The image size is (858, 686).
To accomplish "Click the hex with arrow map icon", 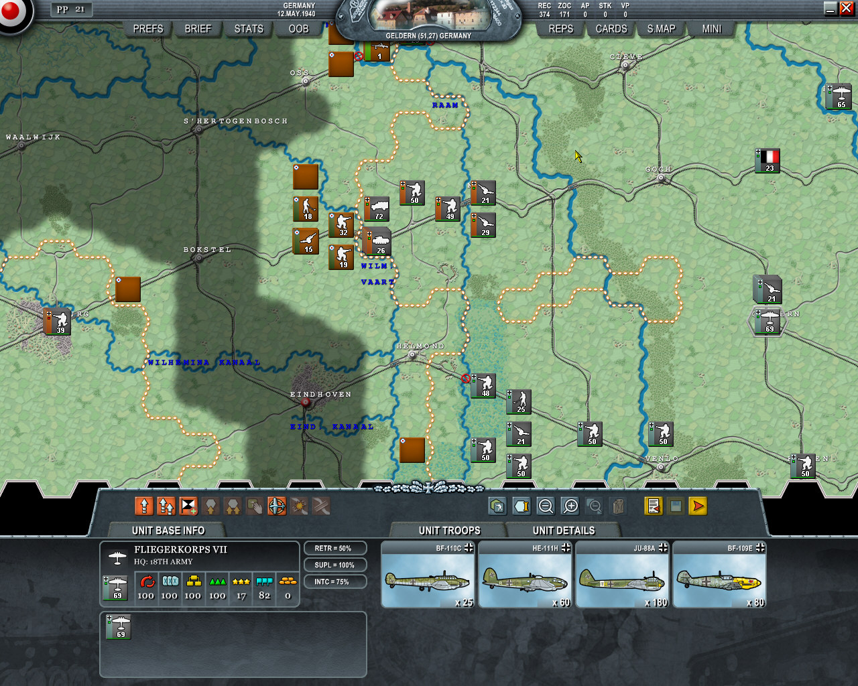I will (497, 506).
